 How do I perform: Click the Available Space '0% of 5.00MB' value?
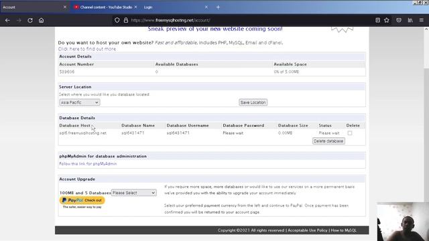286,72
